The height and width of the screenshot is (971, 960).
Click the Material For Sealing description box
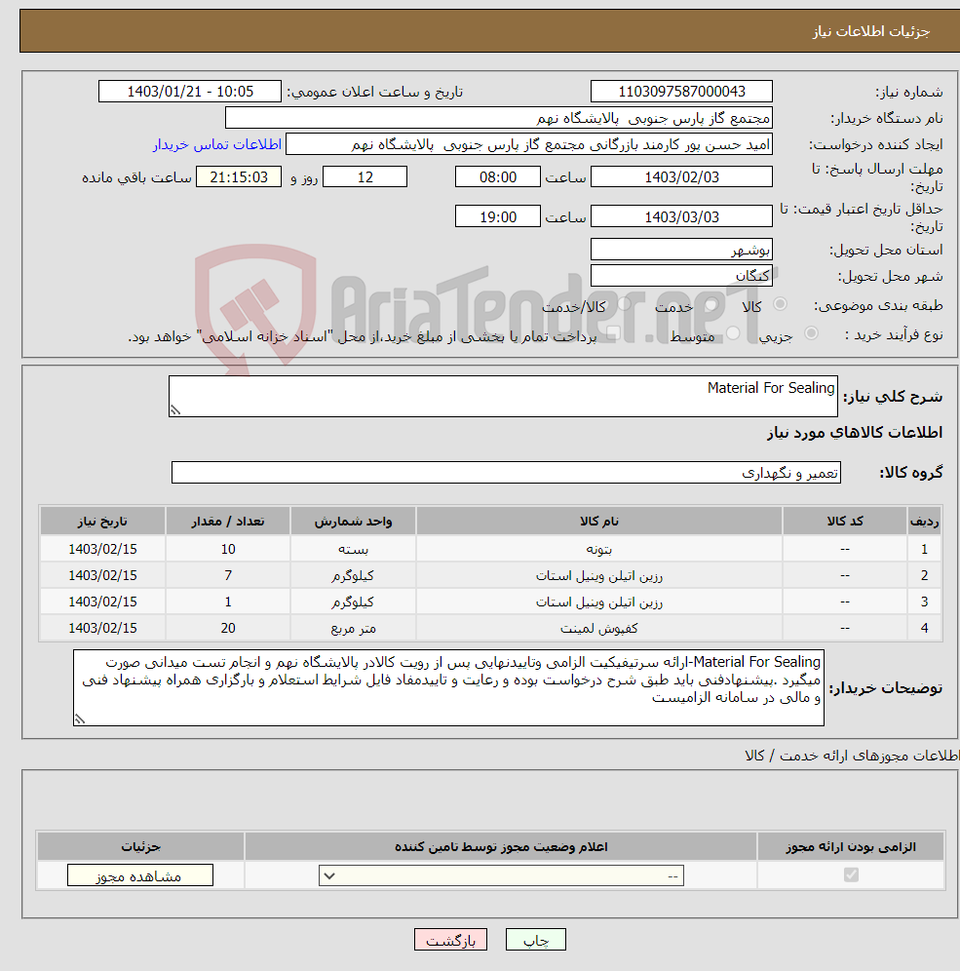click(x=503, y=397)
